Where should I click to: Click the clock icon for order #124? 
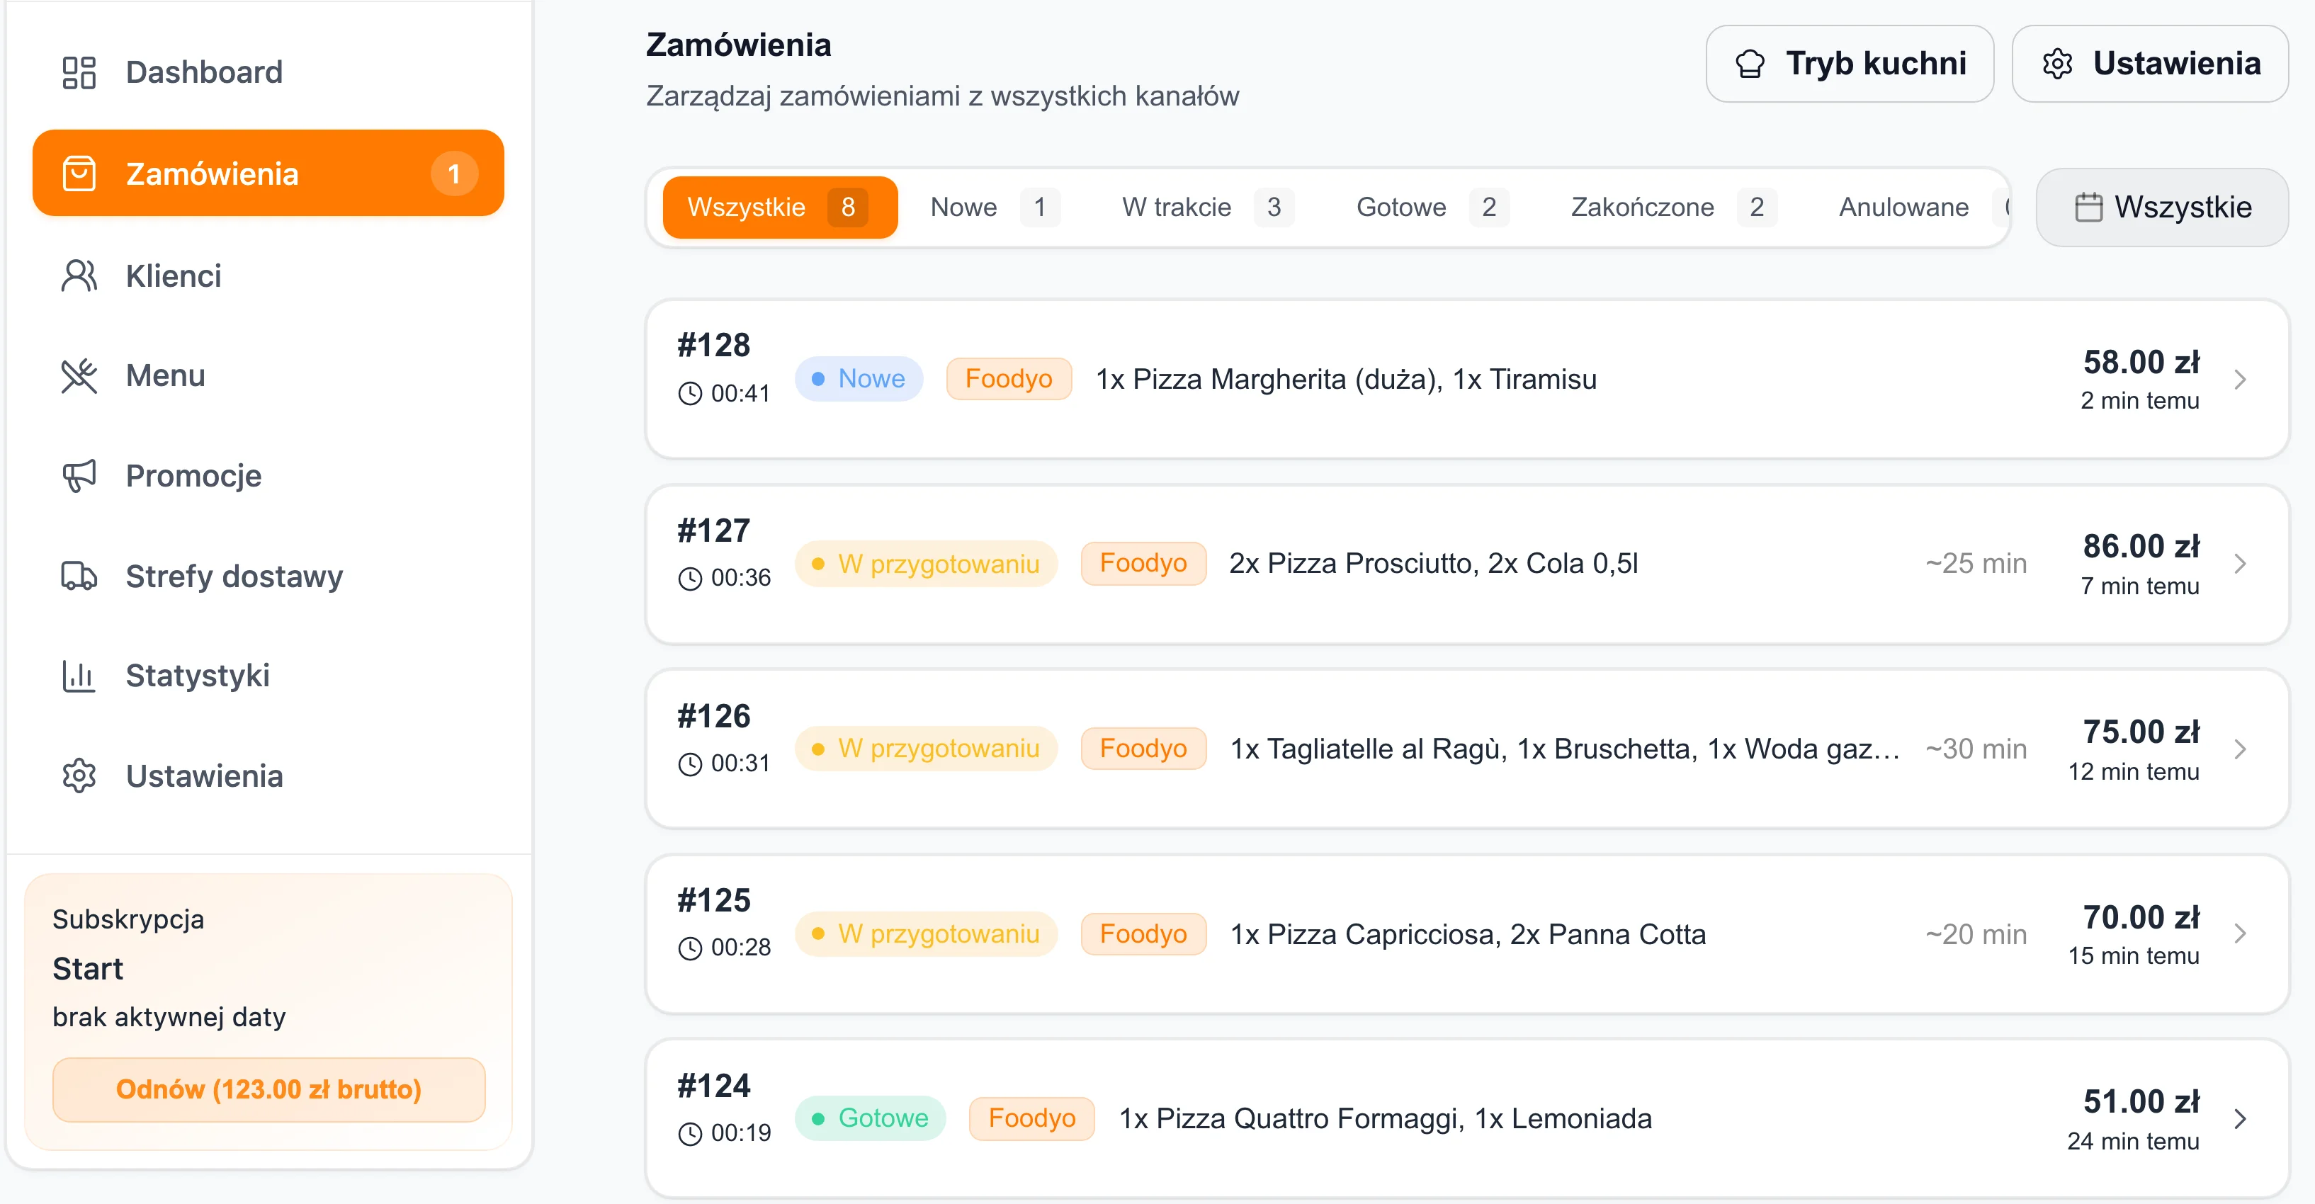[x=689, y=1134]
